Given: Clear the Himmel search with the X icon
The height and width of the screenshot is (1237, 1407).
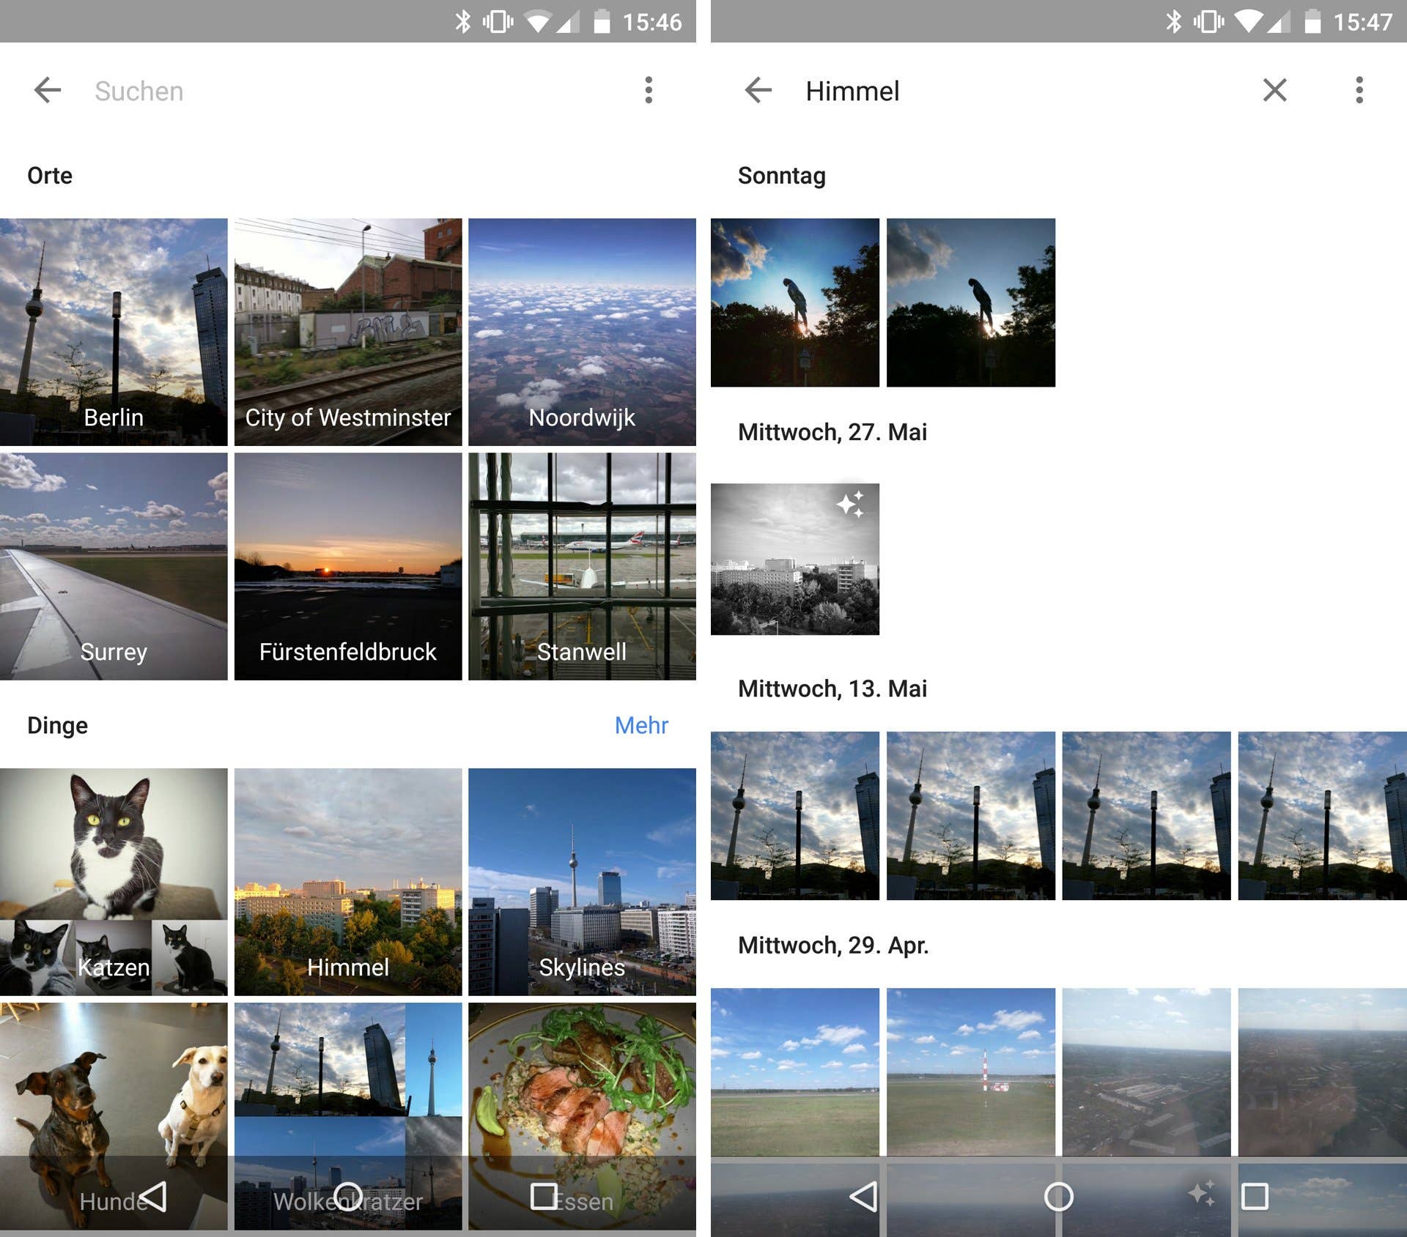Looking at the screenshot, I should (1274, 90).
